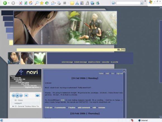Click the Print printer icon
This screenshot has height=122, width=162.
click(x=59, y=3)
